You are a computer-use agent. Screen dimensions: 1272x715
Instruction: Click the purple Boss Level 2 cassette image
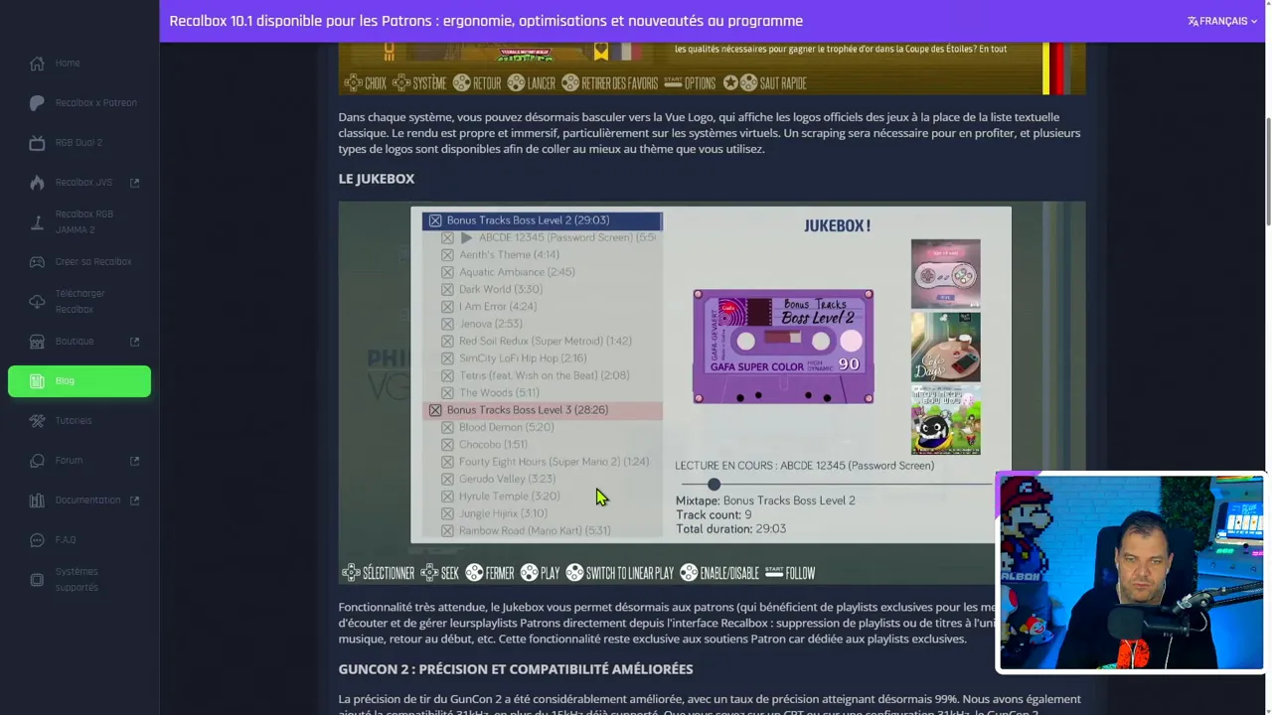click(x=783, y=347)
